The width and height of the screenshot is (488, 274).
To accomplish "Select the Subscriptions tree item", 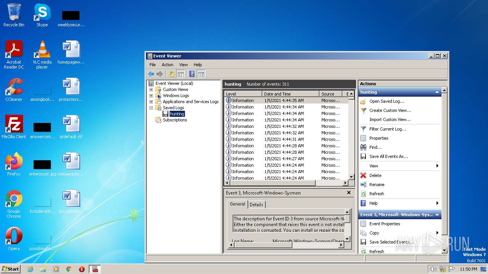I will 175,120.
